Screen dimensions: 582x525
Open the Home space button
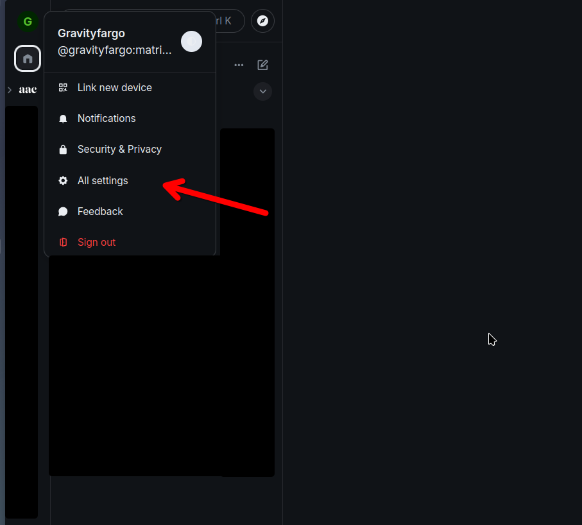click(x=28, y=59)
